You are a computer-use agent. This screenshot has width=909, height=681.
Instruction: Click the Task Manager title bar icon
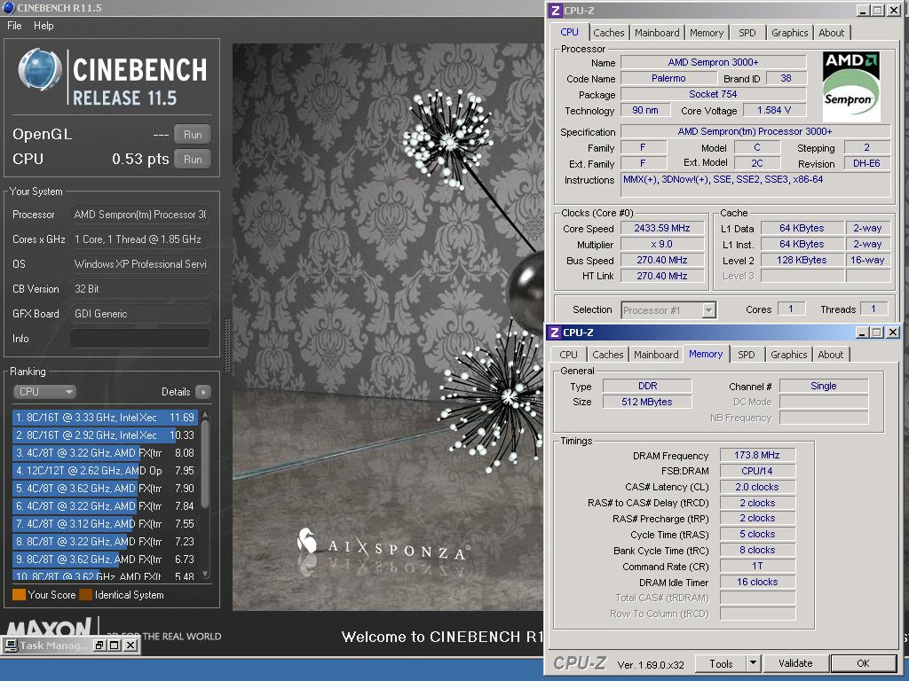pyautogui.click(x=11, y=646)
